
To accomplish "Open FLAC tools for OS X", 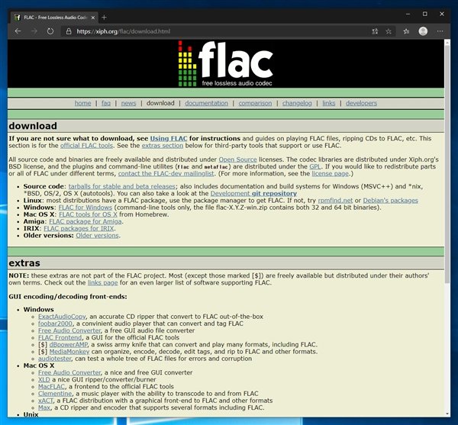I will coord(88,214).
